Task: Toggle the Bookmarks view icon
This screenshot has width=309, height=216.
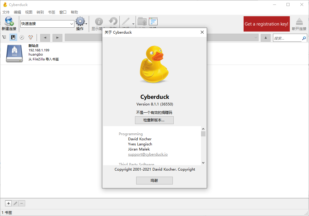Action: [13, 37]
